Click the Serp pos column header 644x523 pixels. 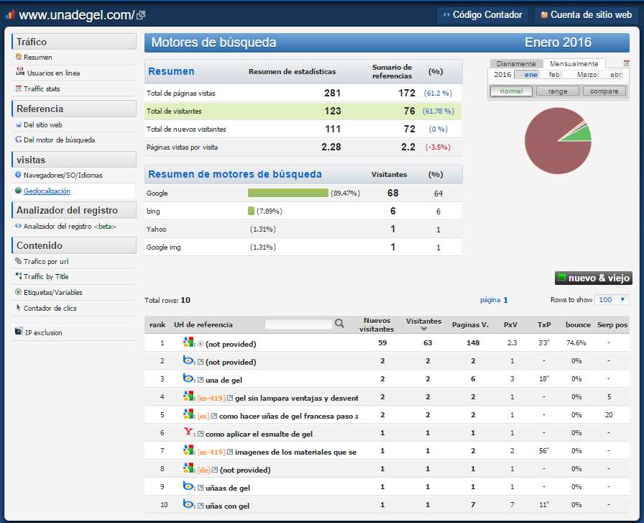[612, 325]
